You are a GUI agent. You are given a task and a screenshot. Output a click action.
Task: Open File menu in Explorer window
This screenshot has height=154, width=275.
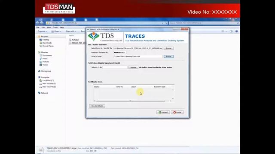(x=38, y=27)
